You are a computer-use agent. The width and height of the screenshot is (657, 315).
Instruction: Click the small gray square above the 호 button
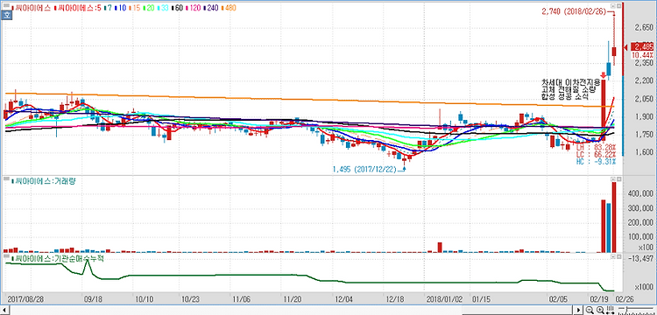point(6,5)
